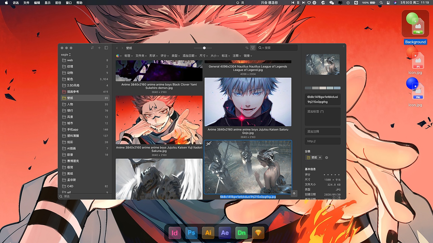Click the http:// link field

coord(323,141)
